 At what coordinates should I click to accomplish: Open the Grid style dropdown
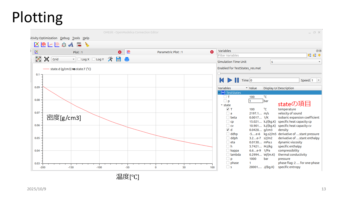(64, 59)
